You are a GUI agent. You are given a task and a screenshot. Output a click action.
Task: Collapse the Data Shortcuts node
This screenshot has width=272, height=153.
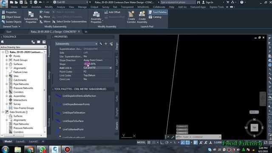pos(3,112)
